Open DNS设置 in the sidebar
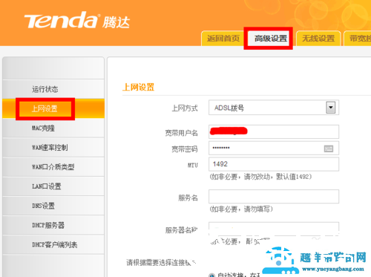 click(53, 206)
